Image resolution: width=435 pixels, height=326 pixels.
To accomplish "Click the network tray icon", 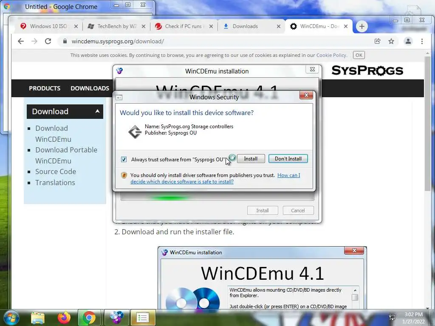I will click(392, 318).
